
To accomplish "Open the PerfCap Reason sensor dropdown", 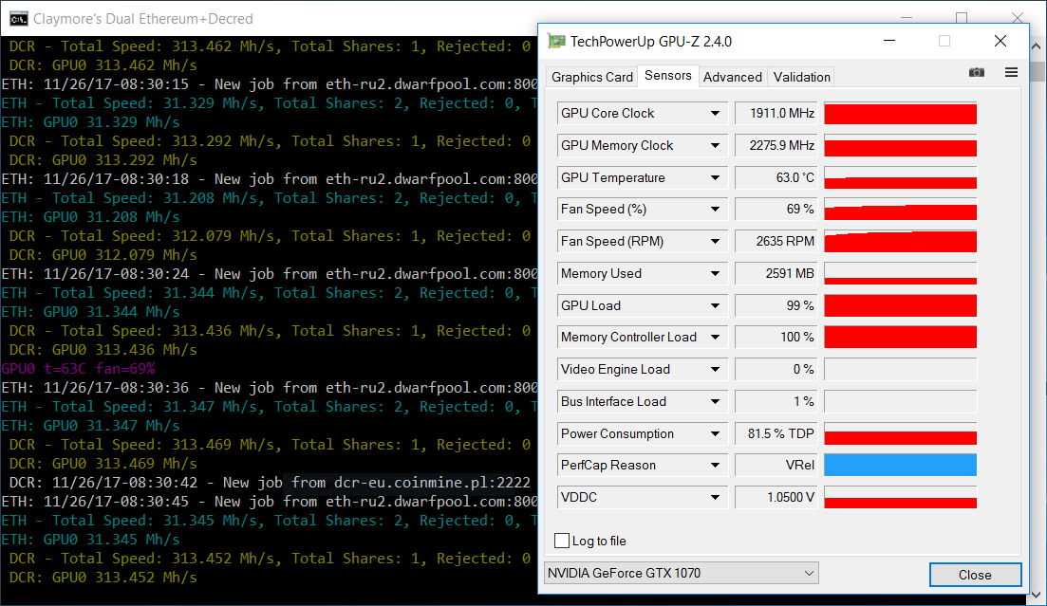I will (x=715, y=466).
